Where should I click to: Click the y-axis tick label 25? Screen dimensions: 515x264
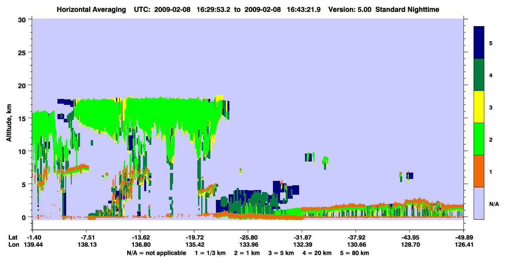pos(23,52)
